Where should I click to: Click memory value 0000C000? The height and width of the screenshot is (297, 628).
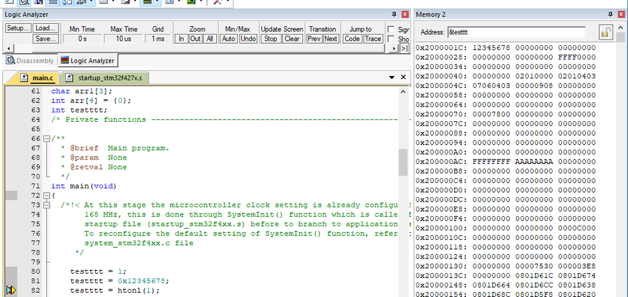[576, 228]
